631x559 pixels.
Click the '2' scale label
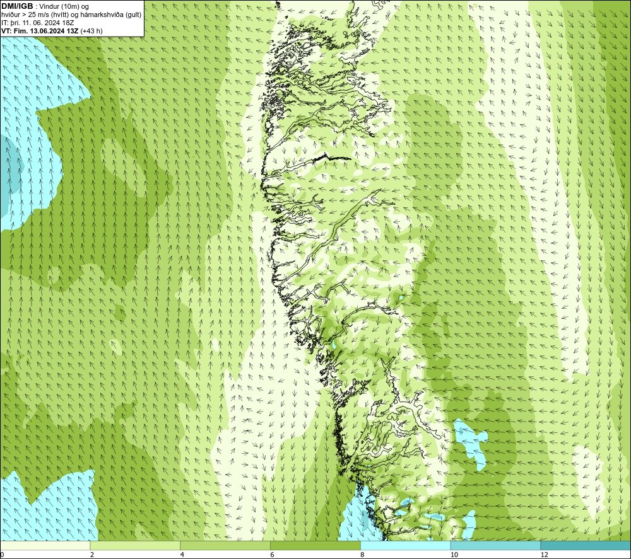tap(92, 555)
